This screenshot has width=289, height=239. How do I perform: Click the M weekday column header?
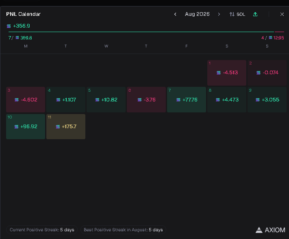point(26,46)
